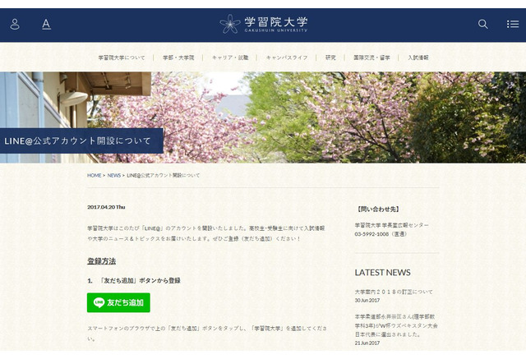Open 国際交流・留学 navigation item
This screenshot has height=359, width=526.
(x=371, y=58)
